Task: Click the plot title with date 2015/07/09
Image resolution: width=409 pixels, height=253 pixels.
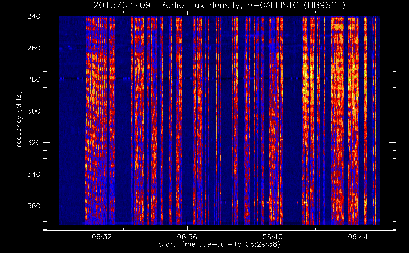Action: pos(219,5)
